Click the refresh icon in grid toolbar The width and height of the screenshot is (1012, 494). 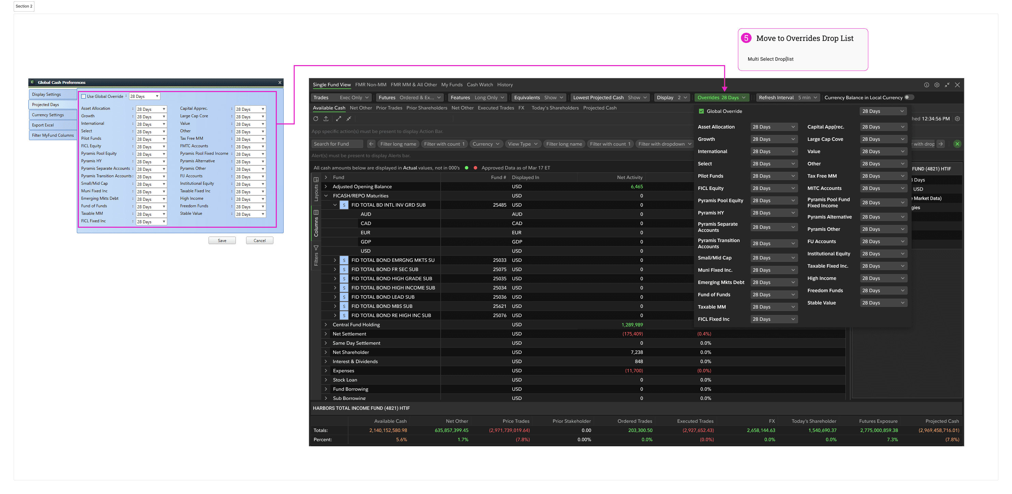(315, 119)
